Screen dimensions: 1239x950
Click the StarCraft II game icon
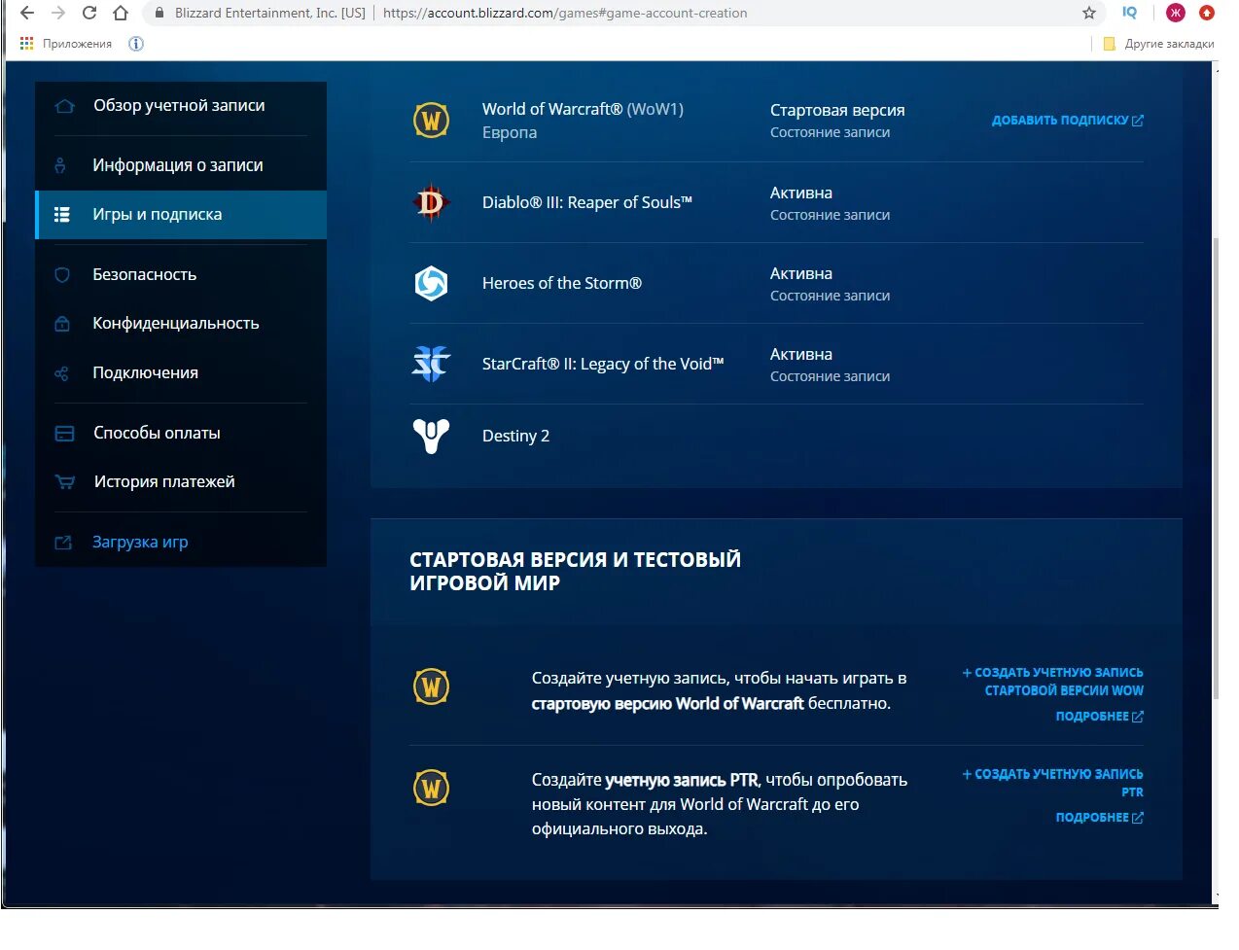point(431,364)
